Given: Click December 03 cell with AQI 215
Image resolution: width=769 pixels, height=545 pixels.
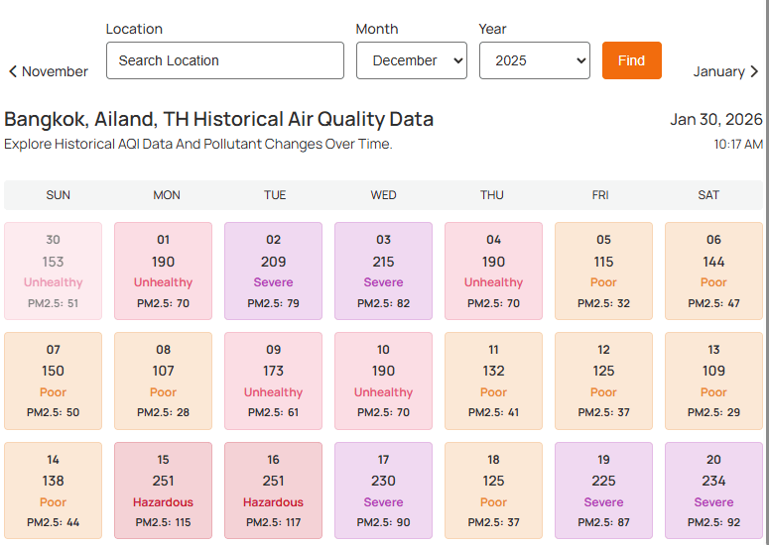Looking at the screenshot, I should point(383,271).
